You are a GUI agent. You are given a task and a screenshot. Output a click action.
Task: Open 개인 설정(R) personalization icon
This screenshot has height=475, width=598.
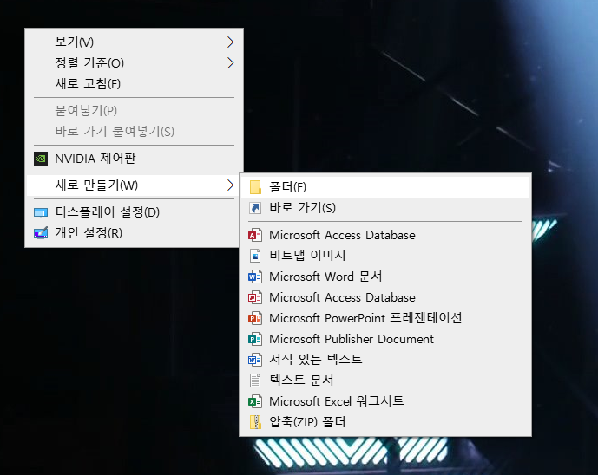(x=41, y=233)
